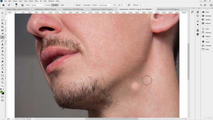Set Source to Sampled
This screenshot has width=213, height=120.
[x=55, y=5]
